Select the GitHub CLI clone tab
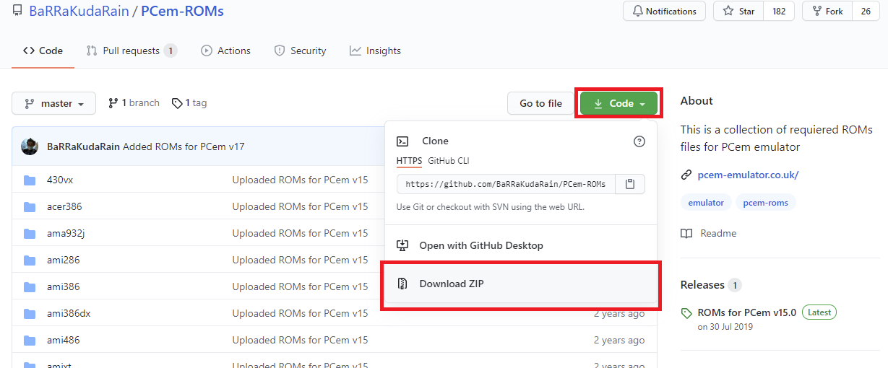The height and width of the screenshot is (368, 888). point(448,160)
